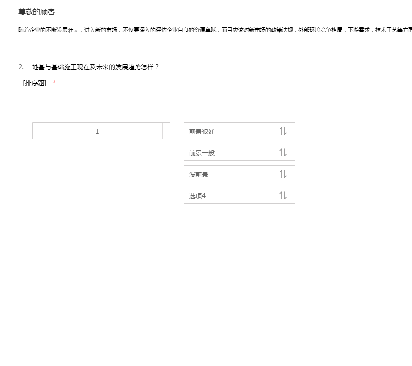Click the narrow box beside ranking slot 1
The height and width of the screenshot is (366, 412).
[x=166, y=131]
